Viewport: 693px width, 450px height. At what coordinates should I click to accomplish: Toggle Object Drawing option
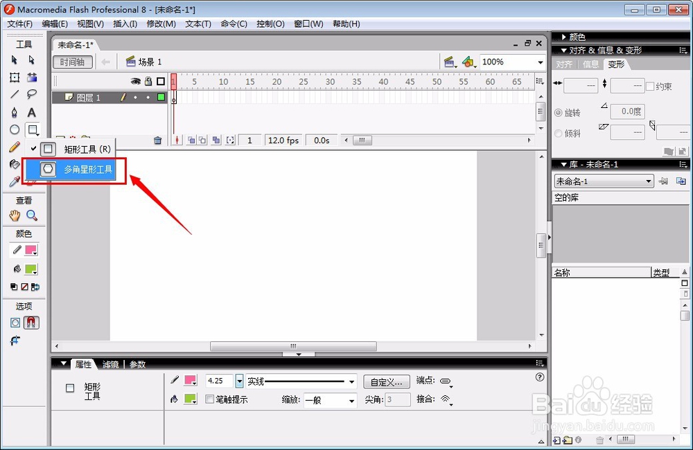[15, 323]
